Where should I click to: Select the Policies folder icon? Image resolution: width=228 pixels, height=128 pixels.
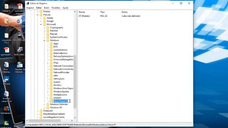click(x=41, y=15)
